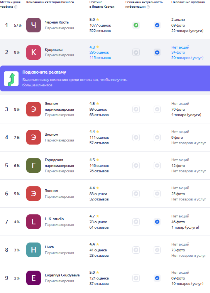Image resolution: width=210 pixels, height=293 pixels.
Task: Click the help icon next to информации header
Action: tap(148, 7)
